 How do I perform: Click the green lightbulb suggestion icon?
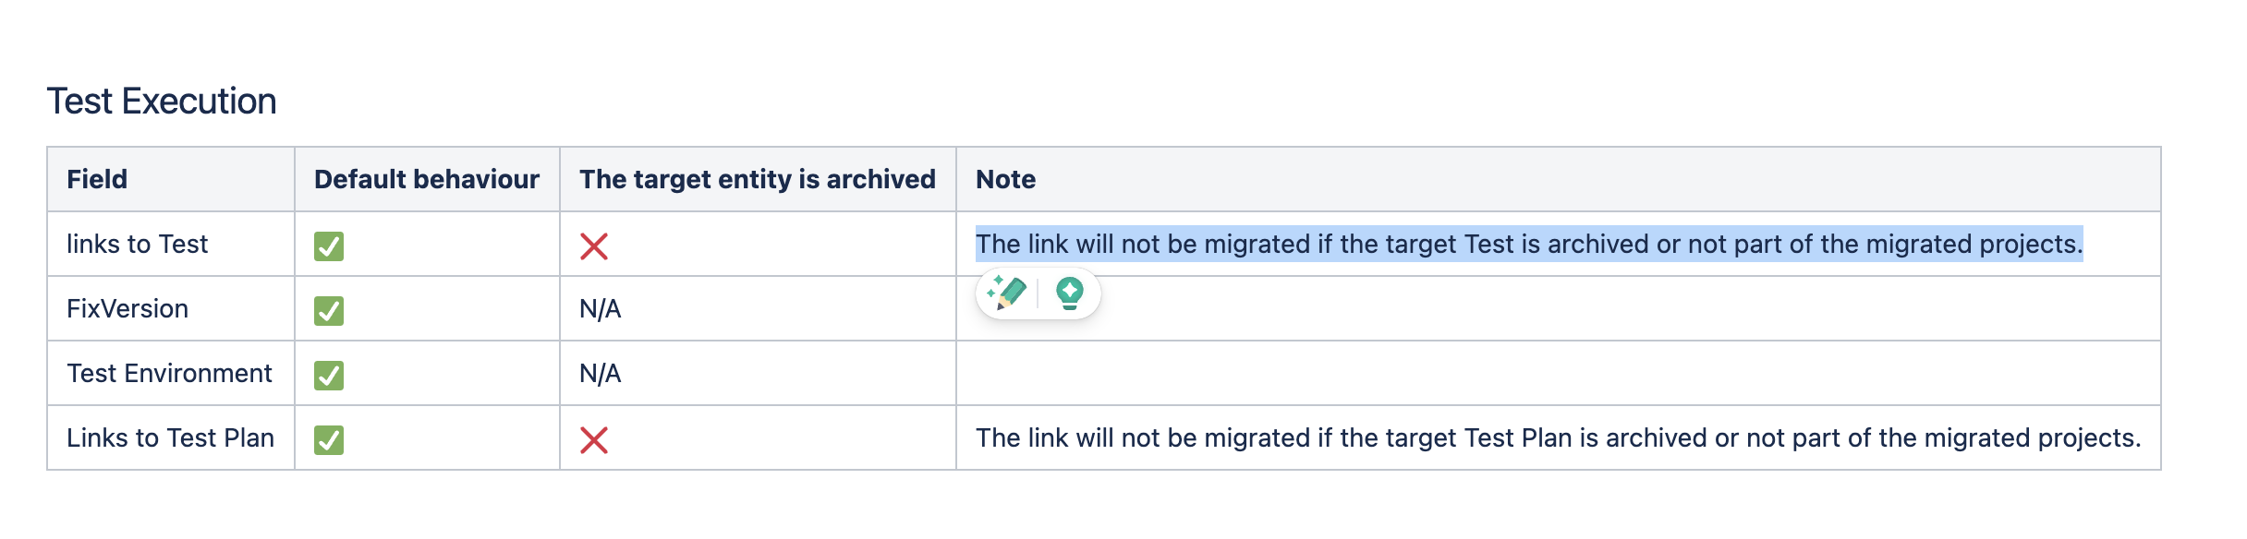point(1069,293)
